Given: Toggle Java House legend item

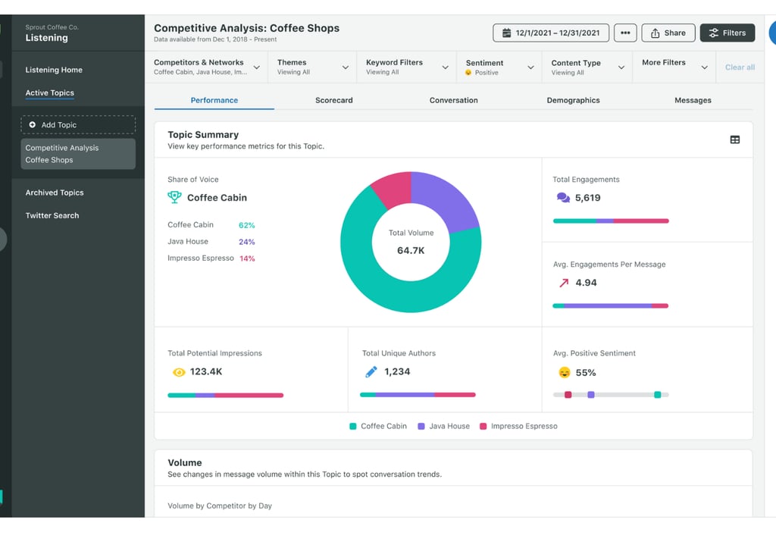Looking at the screenshot, I should click(x=443, y=426).
